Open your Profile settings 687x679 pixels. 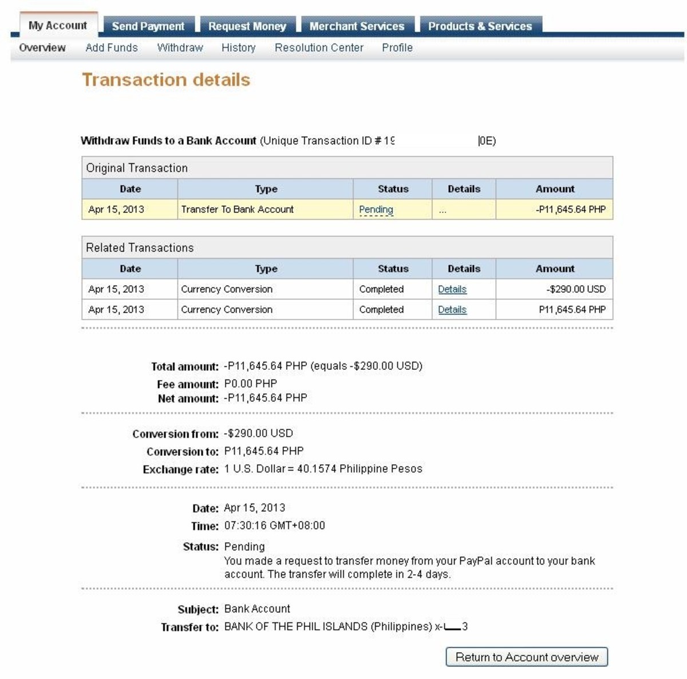pos(397,48)
